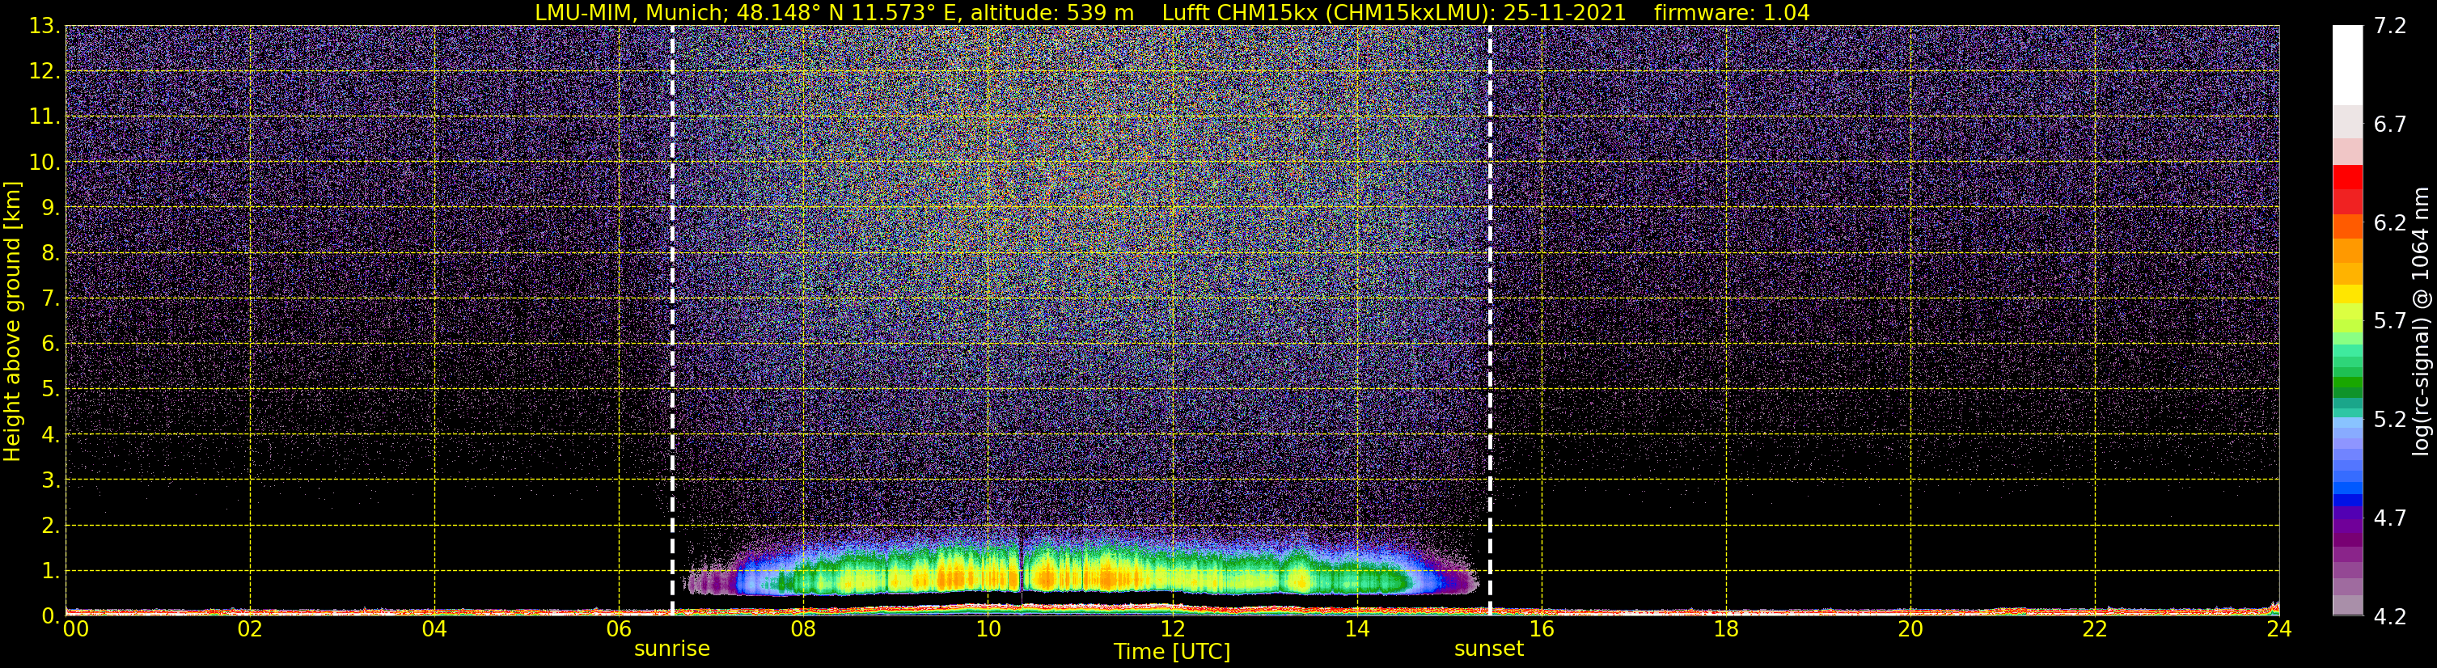The width and height of the screenshot is (2437, 668).
Task: Click the colorbar title 'log(rc-signal) @ 1064 nm'
Action: coord(2420,321)
